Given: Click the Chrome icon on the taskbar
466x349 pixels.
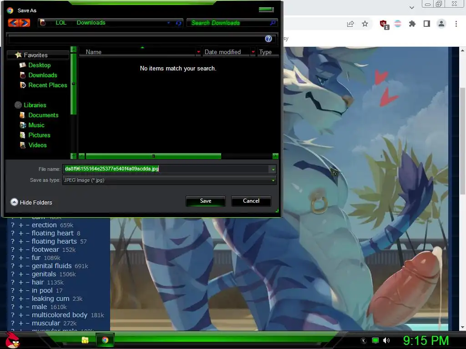Looking at the screenshot, I should coord(105,340).
